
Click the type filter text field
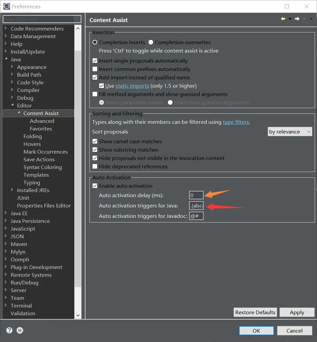point(42,19)
